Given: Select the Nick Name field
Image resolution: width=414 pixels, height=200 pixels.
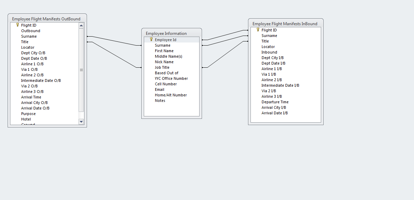Looking at the screenshot, I should pyautogui.click(x=164, y=62).
